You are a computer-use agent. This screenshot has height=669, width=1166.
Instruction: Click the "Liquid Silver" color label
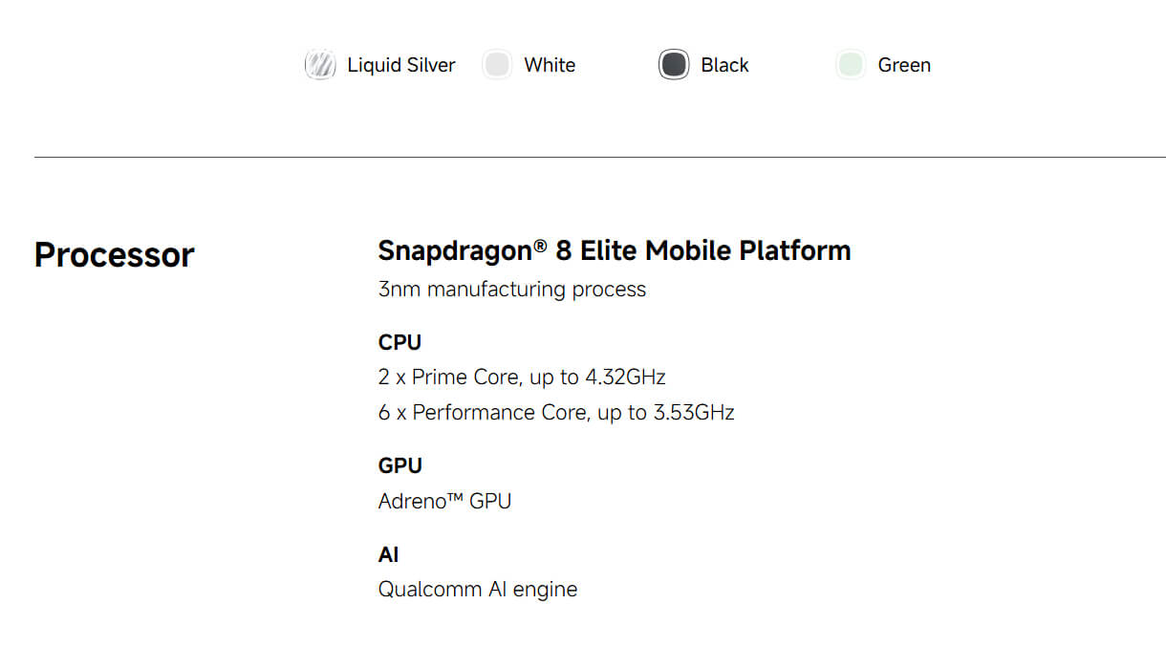click(x=401, y=65)
